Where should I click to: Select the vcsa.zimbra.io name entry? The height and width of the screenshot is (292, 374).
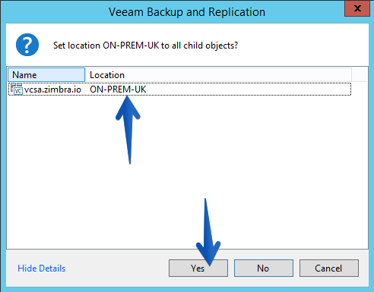(x=52, y=89)
